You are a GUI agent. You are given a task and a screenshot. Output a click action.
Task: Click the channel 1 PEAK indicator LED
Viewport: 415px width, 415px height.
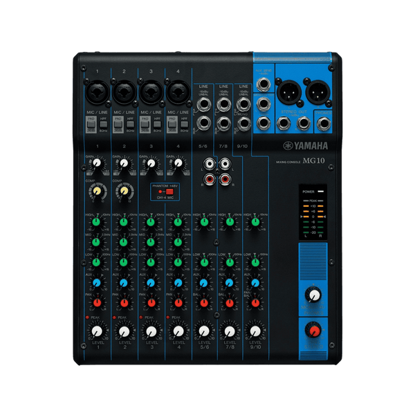pyautogui.click(x=87, y=317)
